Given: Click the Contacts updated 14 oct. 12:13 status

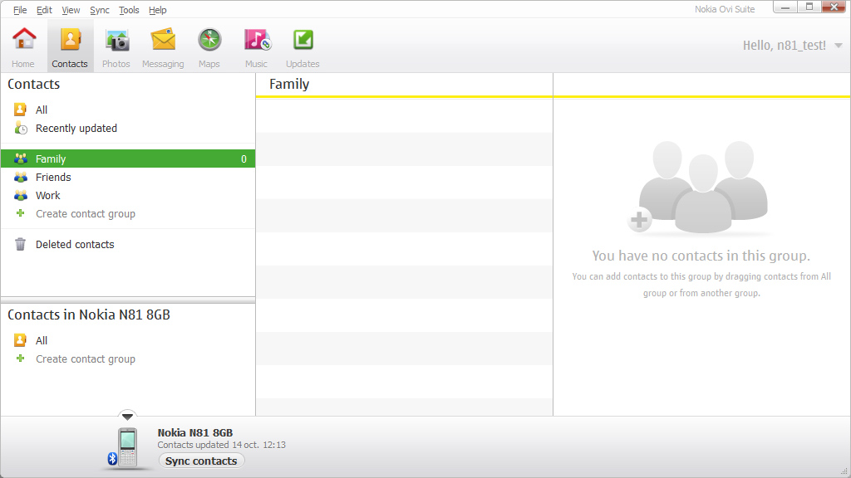Looking at the screenshot, I should point(221,445).
